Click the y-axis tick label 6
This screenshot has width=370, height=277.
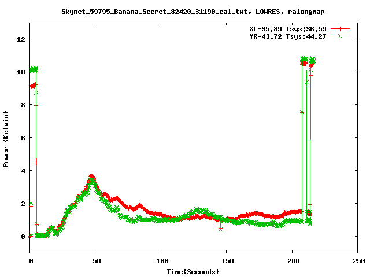coord(23,138)
